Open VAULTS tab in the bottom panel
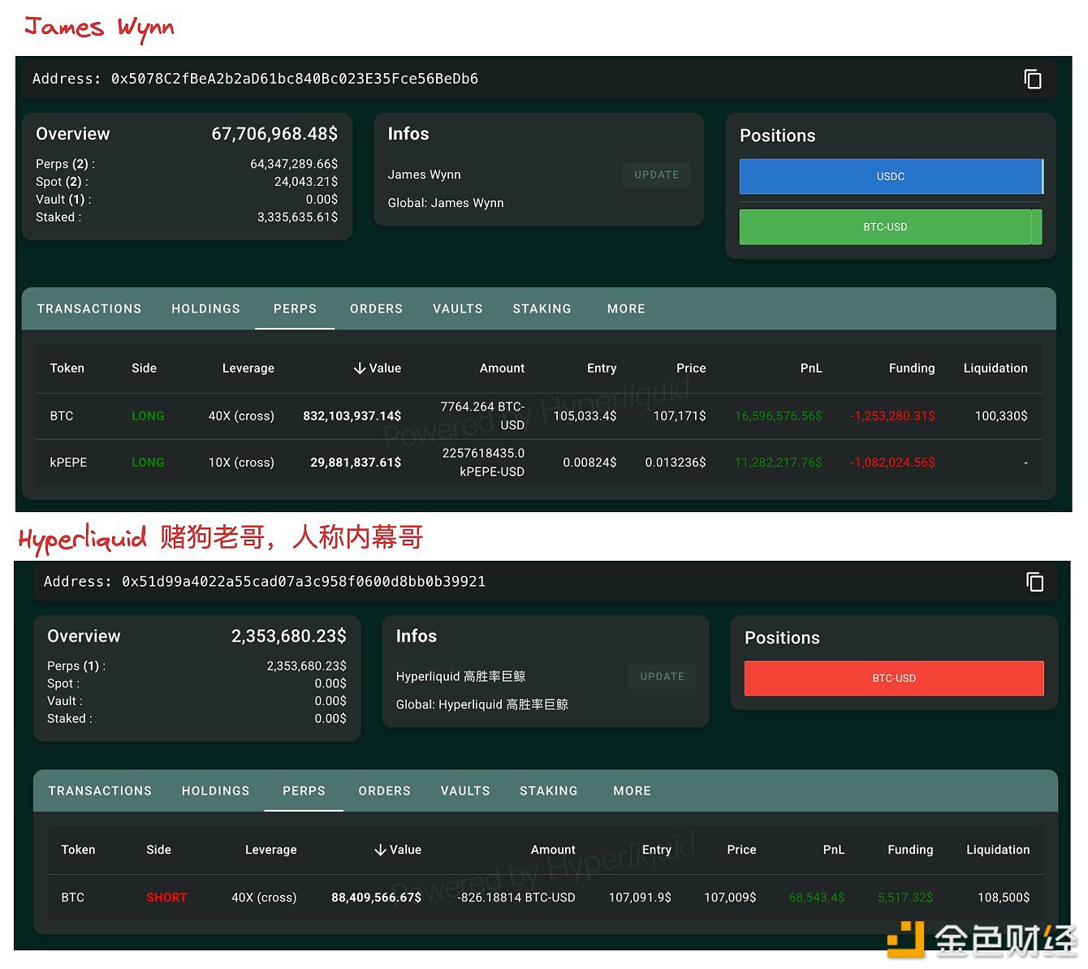Screen dimensions: 1088x969 point(465,790)
